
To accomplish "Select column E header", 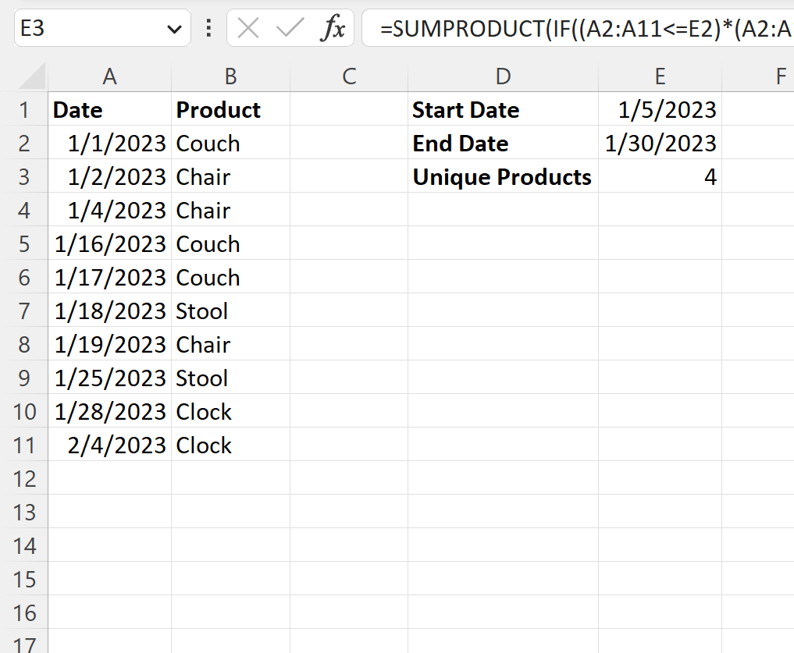I will [660, 76].
